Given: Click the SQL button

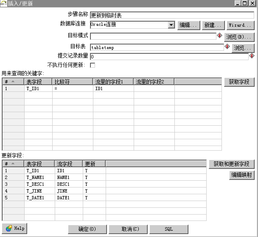Looking at the screenshot, I should [169, 229].
